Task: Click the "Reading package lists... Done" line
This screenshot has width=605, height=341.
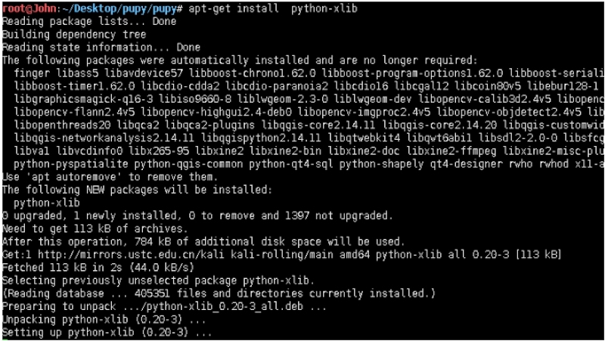Action: pos(88,21)
